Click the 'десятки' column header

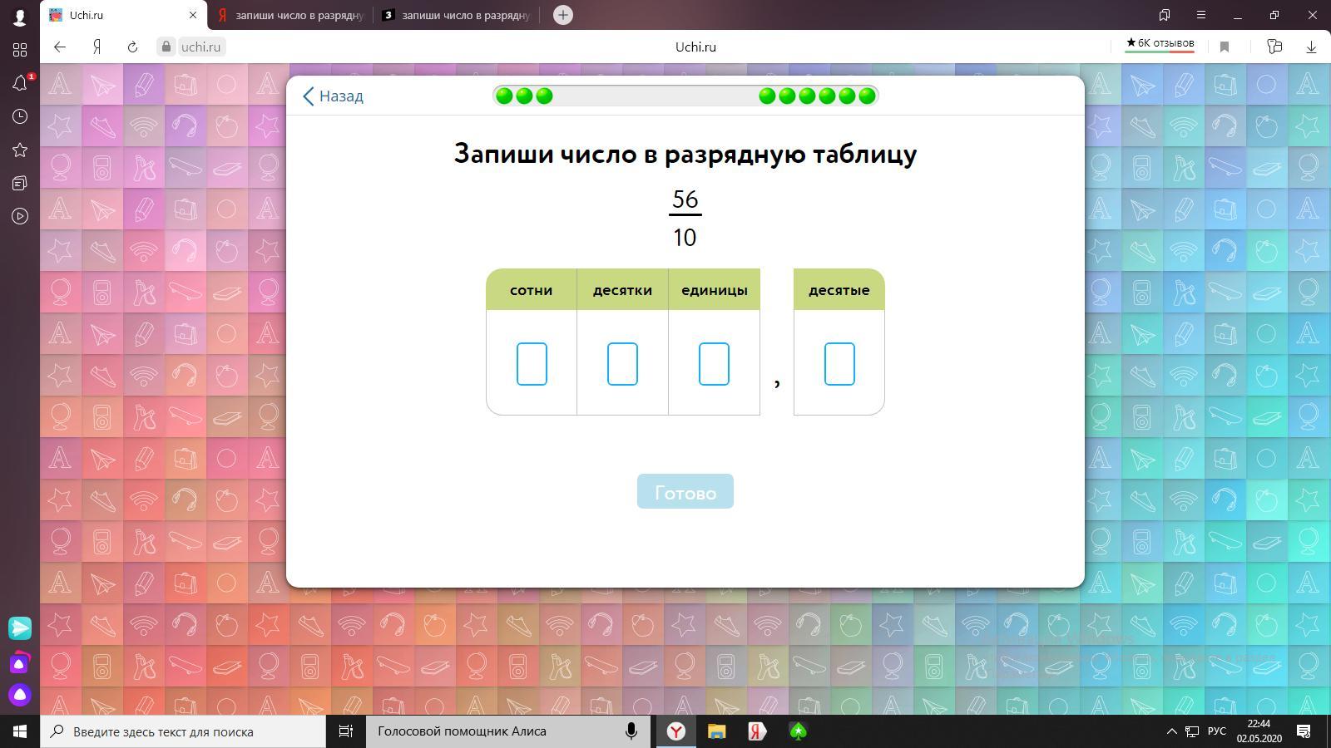pyautogui.click(x=622, y=290)
